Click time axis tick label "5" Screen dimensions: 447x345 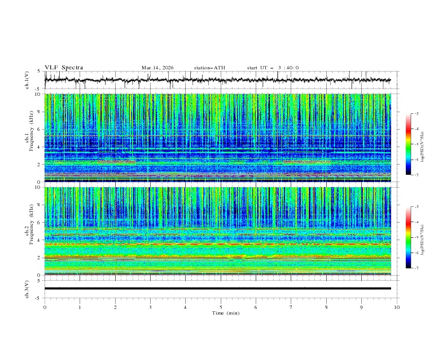pos(221,307)
